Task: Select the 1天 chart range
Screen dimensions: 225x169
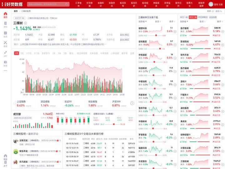Action: [17, 53]
